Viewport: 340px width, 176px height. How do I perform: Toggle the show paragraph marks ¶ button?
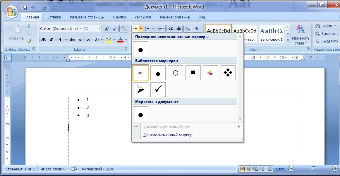coord(197,29)
